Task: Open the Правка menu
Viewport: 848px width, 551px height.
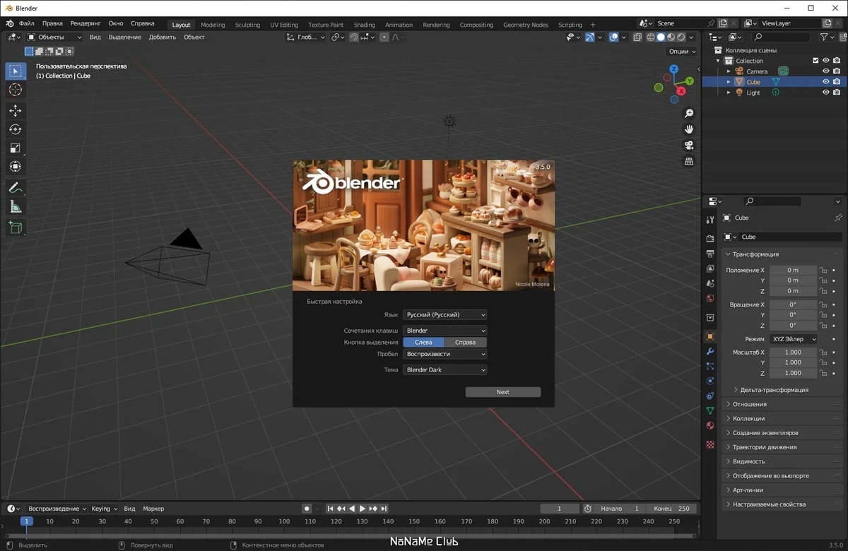Action: point(52,23)
